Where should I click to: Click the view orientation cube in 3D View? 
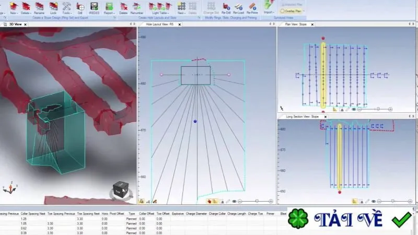tap(121, 190)
